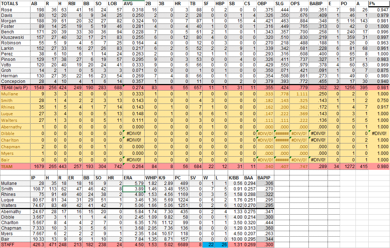Viewport: 390px width, 248px height.
Task: Click Bair's K/BB value 10.00
Action: tap(235, 239)
